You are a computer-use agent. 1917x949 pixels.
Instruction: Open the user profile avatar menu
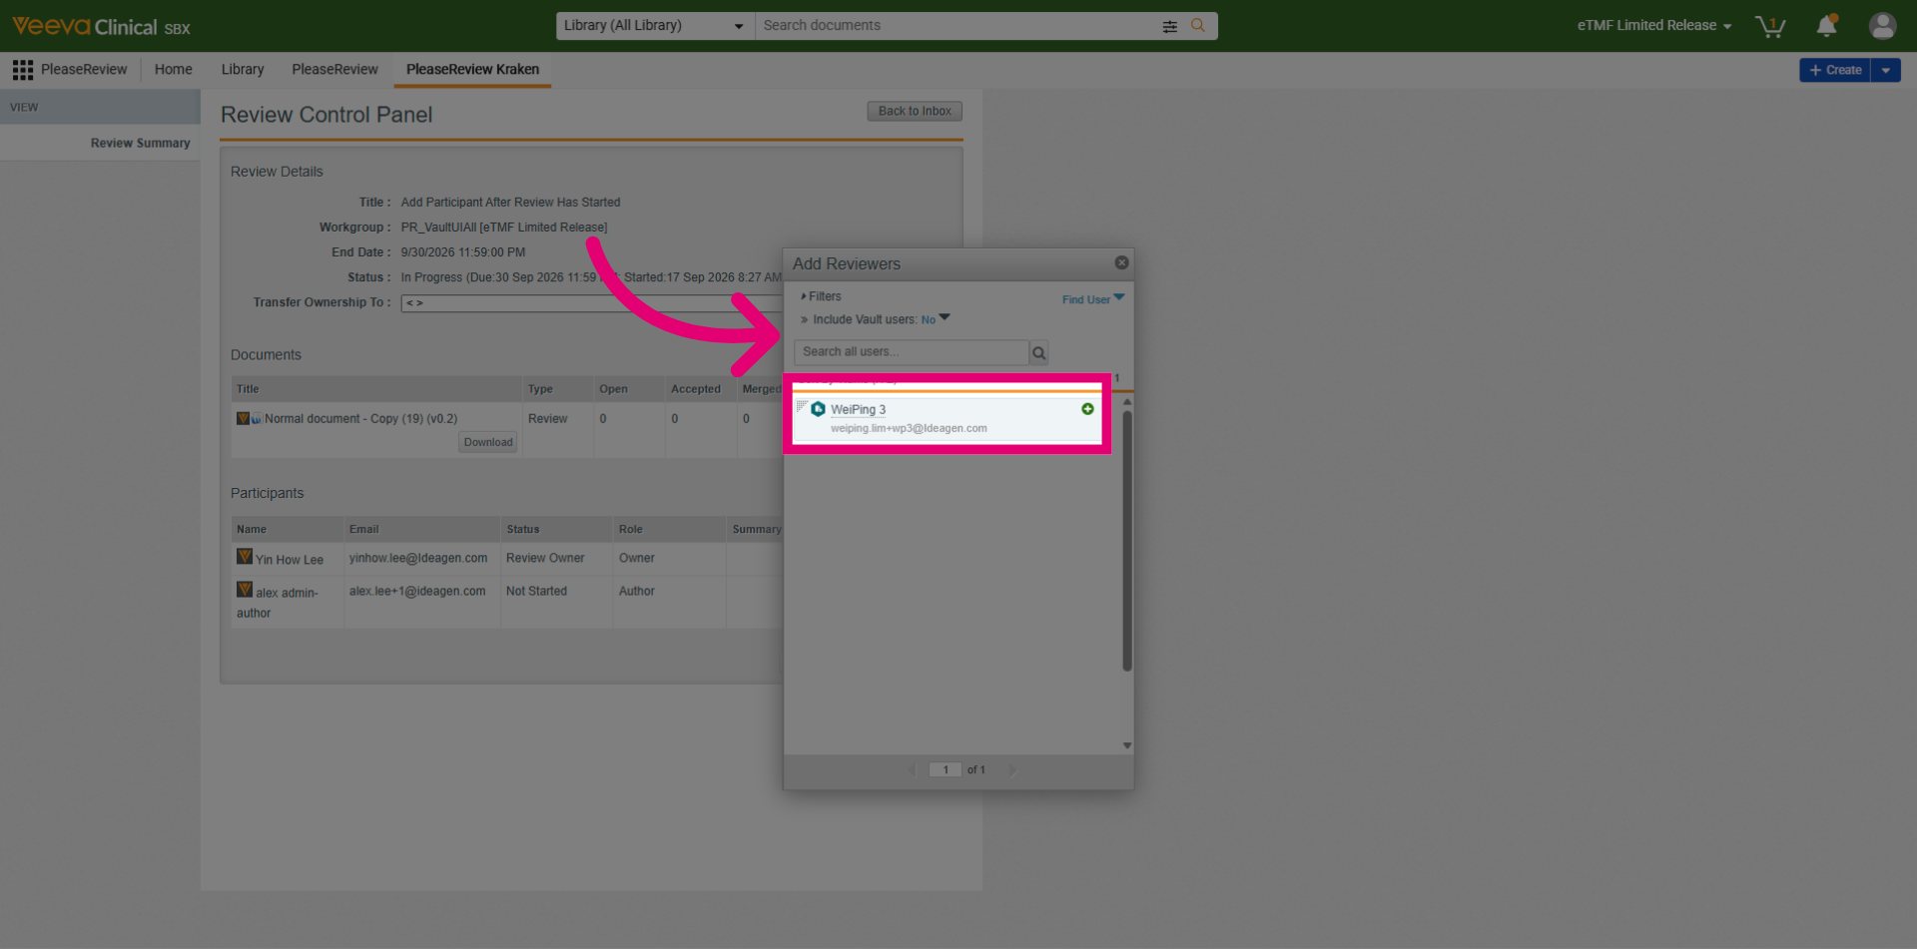1882,26
